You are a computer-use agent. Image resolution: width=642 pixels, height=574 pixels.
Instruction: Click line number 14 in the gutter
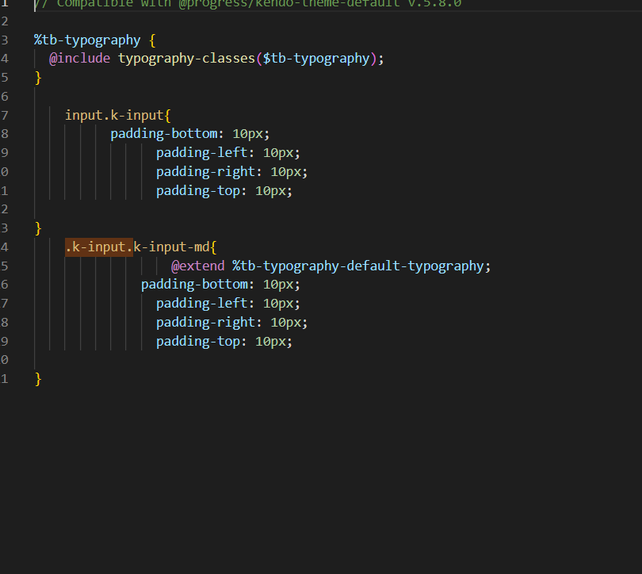(x=4, y=247)
